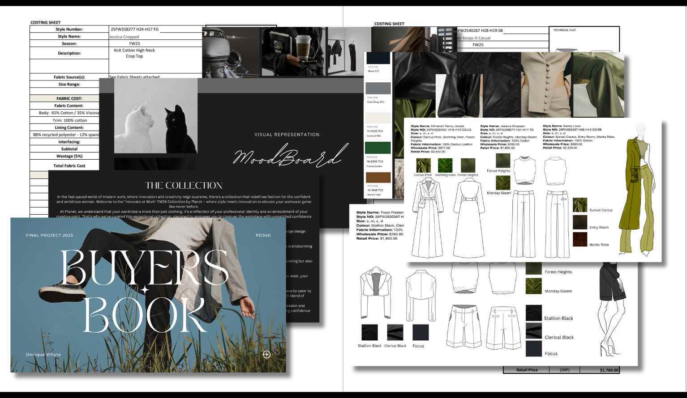Click the PD340 course code text
687x398 pixels.
pyautogui.click(x=263, y=235)
